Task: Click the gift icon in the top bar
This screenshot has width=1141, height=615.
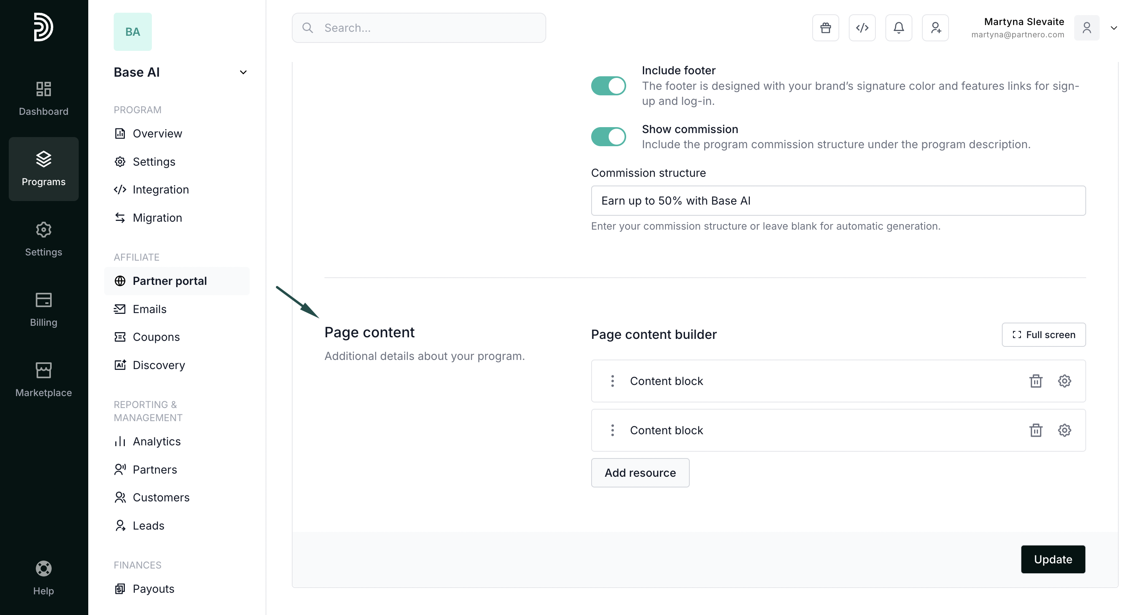Action: (825, 28)
